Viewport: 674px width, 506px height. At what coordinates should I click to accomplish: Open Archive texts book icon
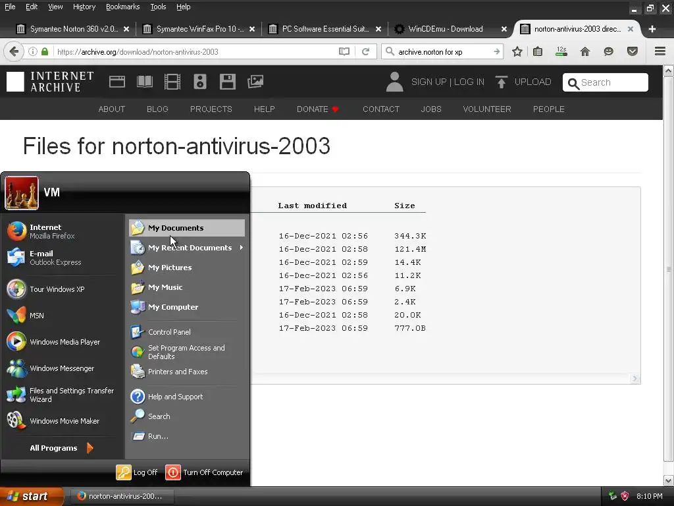(144, 82)
